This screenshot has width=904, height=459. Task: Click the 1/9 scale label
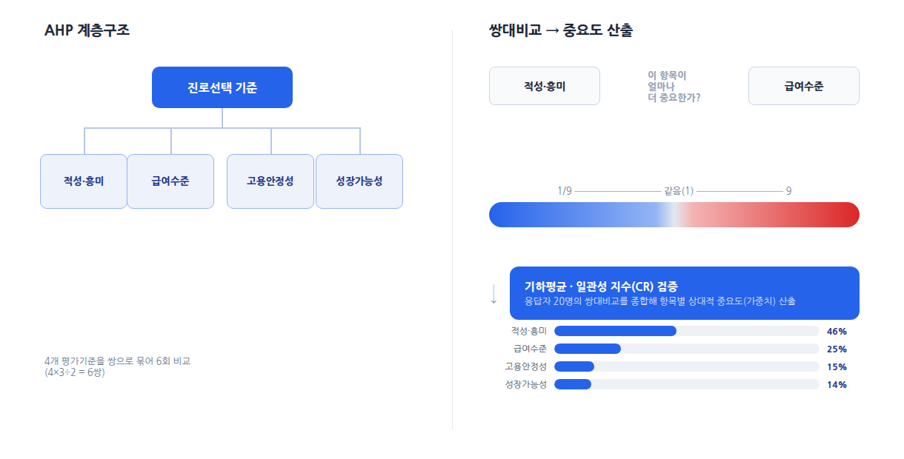[565, 191]
